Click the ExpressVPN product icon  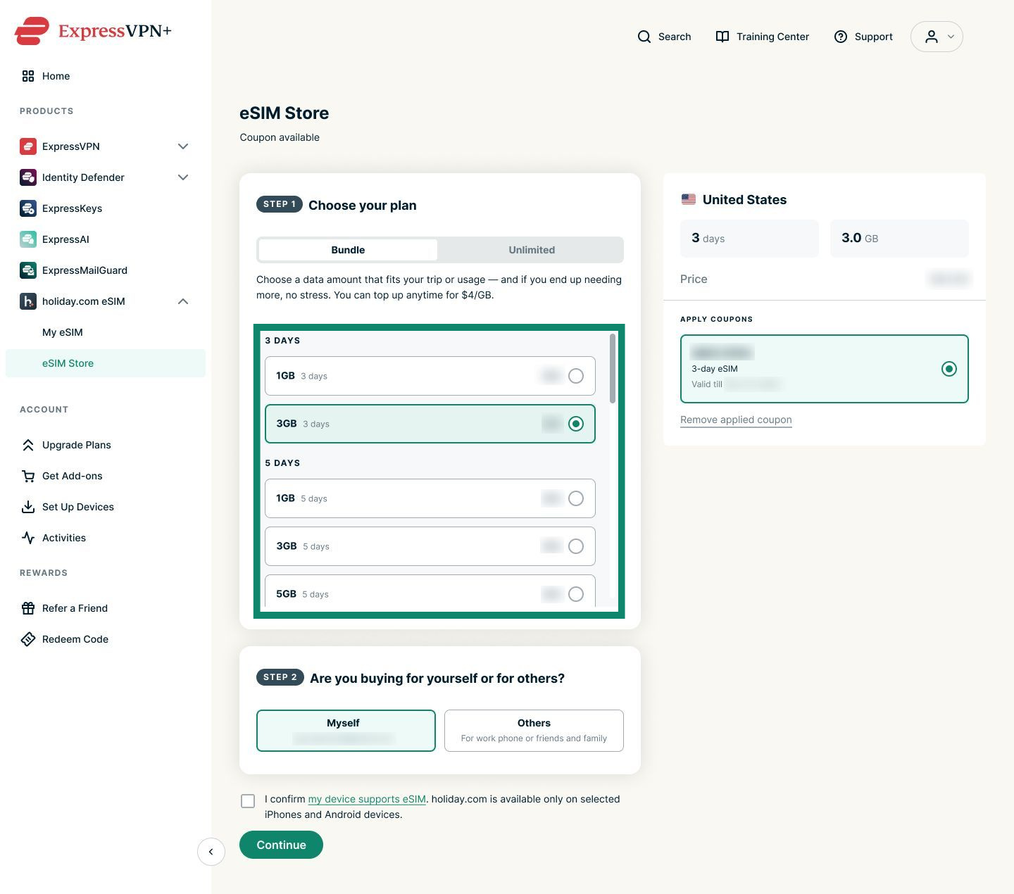tap(28, 146)
